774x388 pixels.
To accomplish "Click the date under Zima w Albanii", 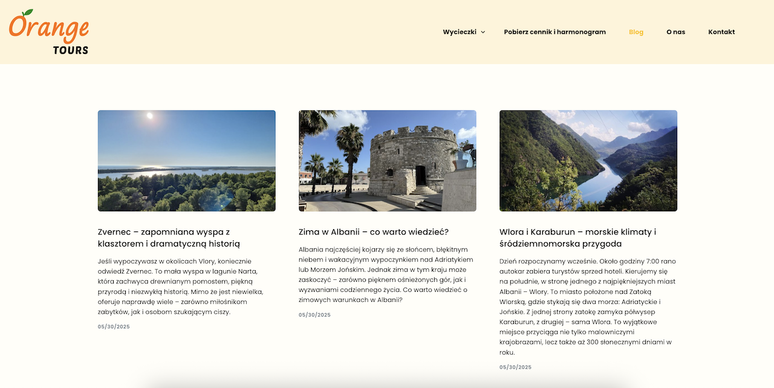I will 314,315.
